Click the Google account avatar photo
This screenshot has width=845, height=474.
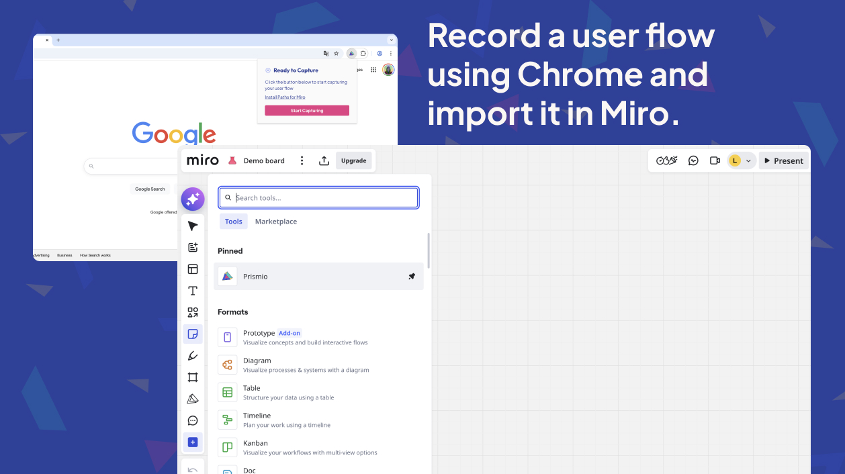click(x=388, y=69)
